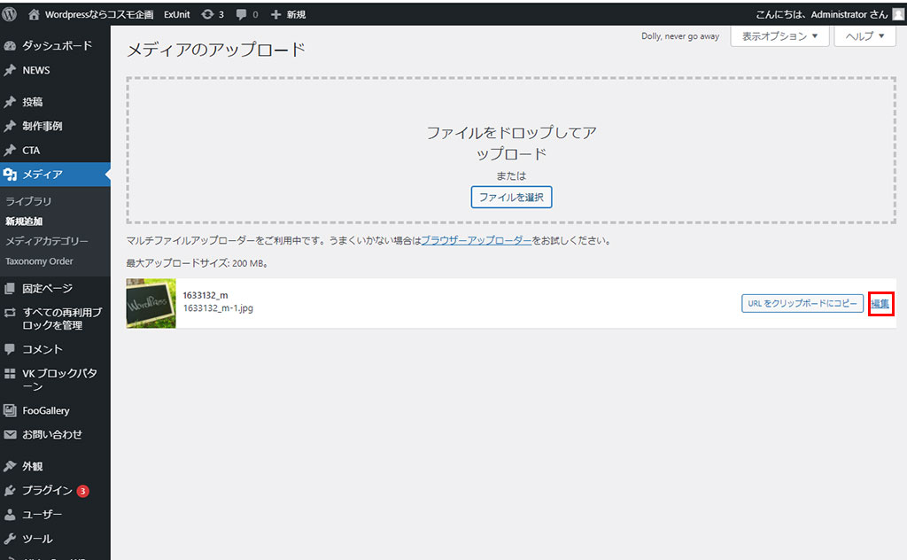The width and height of the screenshot is (907, 560).
Task: Open プラグイン plugins menu icon
Action: [11, 490]
